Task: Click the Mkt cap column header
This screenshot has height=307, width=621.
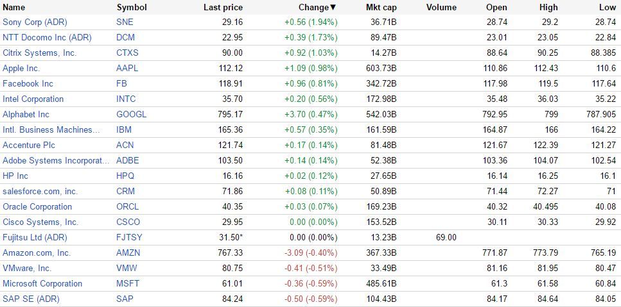Action: (381, 8)
